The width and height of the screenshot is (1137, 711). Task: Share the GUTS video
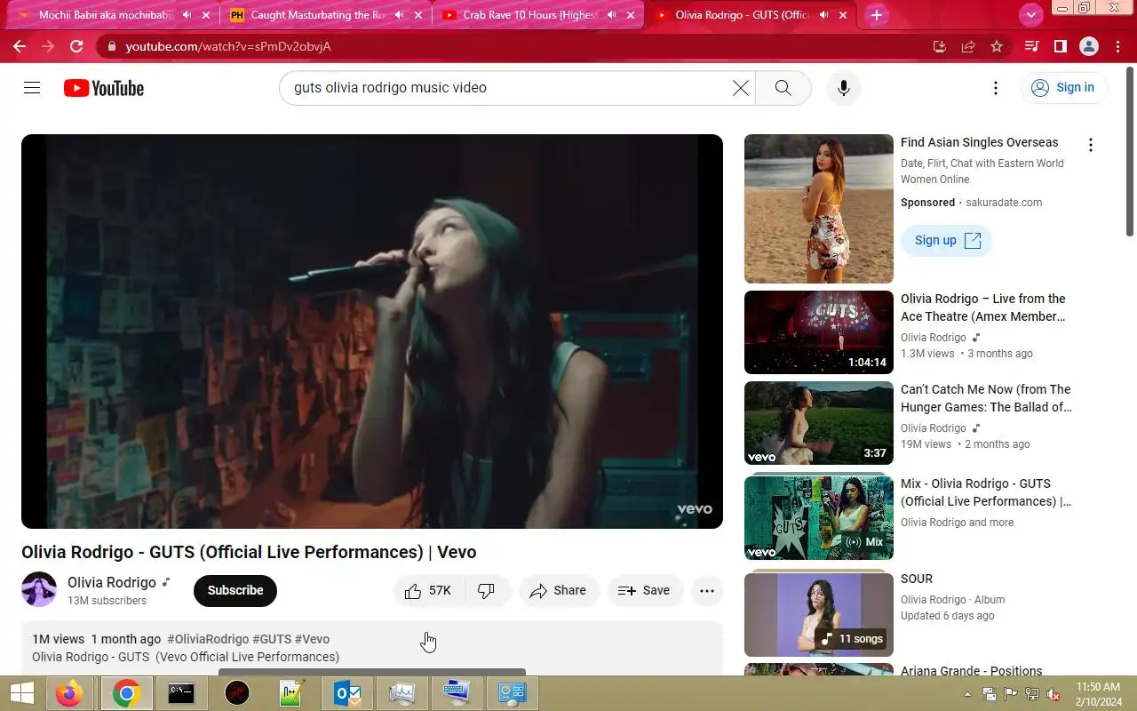[559, 590]
